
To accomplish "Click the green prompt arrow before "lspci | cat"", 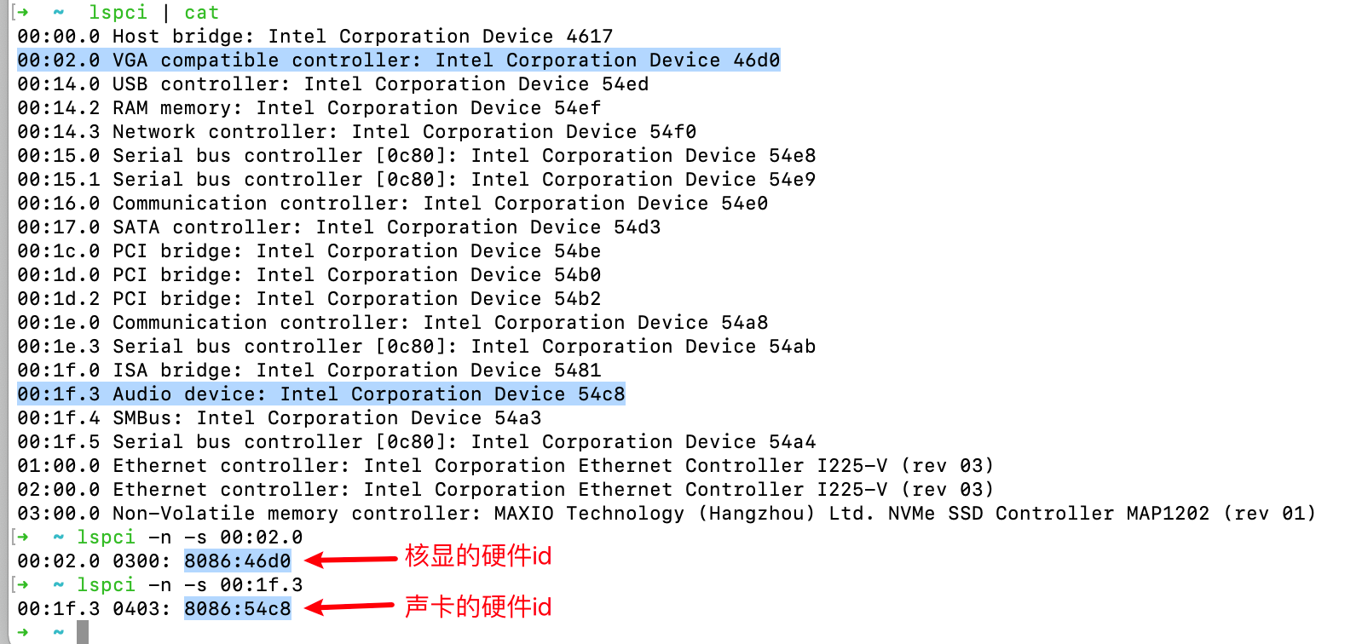I will [22, 13].
